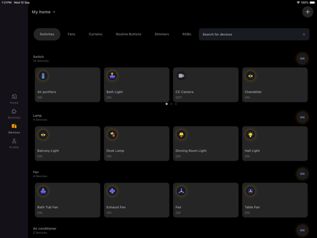
Task: Open the Home section in the sidebar
Action: [14, 99]
